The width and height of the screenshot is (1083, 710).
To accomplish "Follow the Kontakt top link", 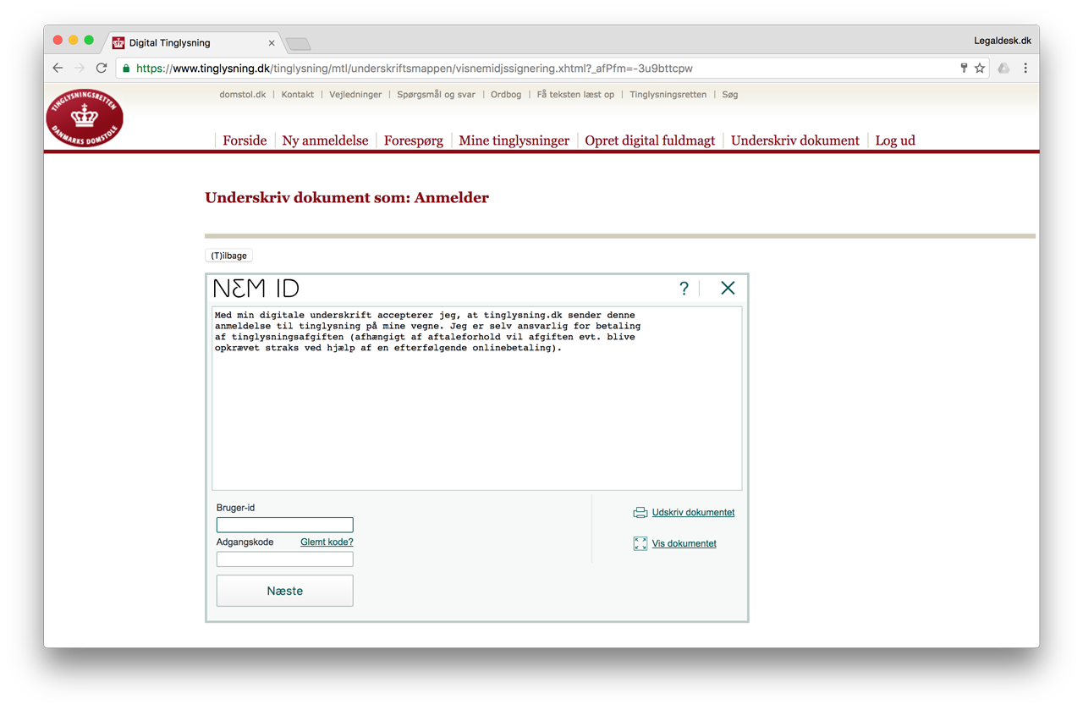I will coord(298,95).
